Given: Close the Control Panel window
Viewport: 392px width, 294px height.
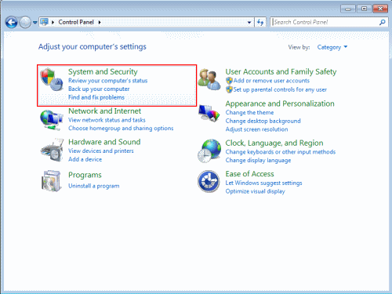Looking at the screenshot, I should tap(380, 9).
